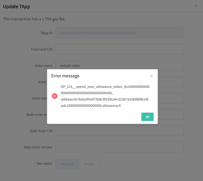Click the Front-end CID label
The height and width of the screenshot is (181, 203).
tap(42, 49)
